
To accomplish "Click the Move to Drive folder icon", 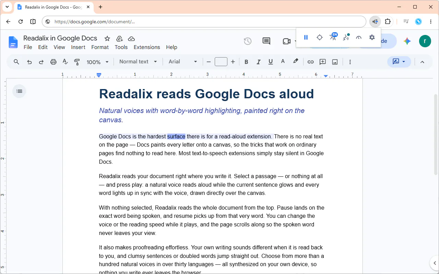I will point(119,38).
